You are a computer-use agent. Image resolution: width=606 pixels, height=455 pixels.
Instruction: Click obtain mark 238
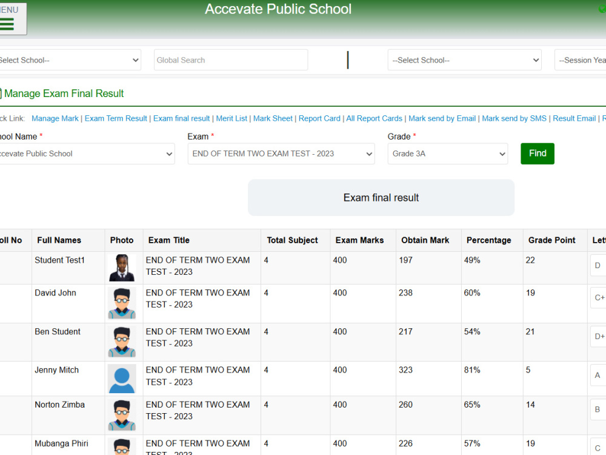(406, 293)
